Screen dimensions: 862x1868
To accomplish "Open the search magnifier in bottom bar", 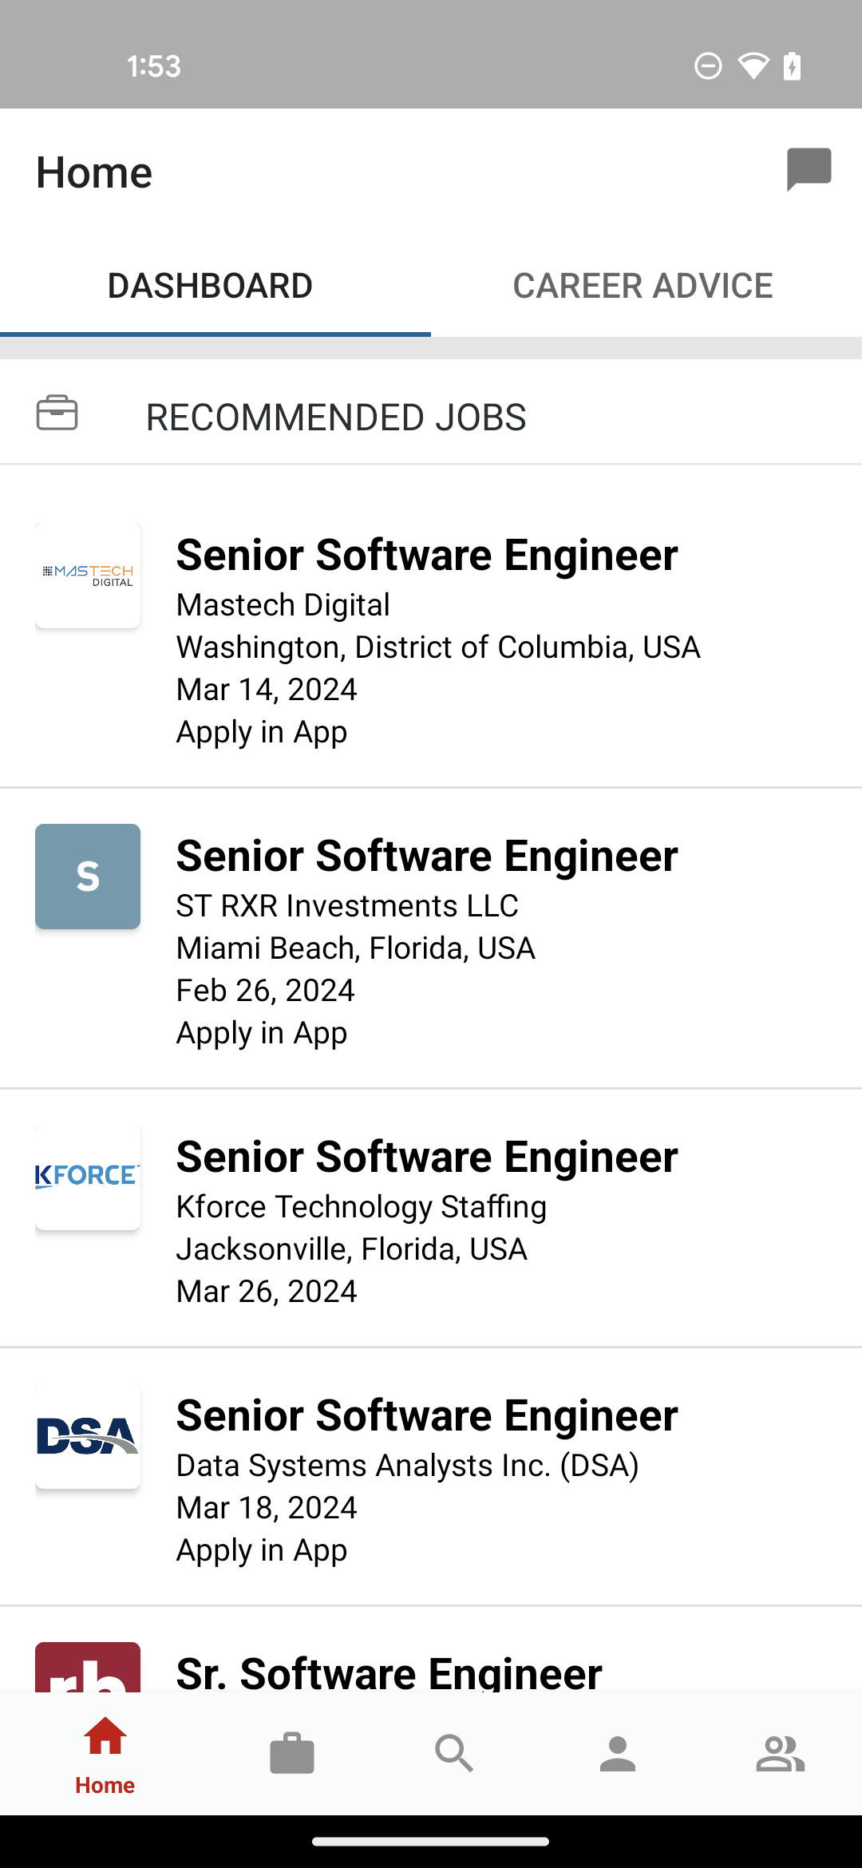I will click(x=455, y=1754).
